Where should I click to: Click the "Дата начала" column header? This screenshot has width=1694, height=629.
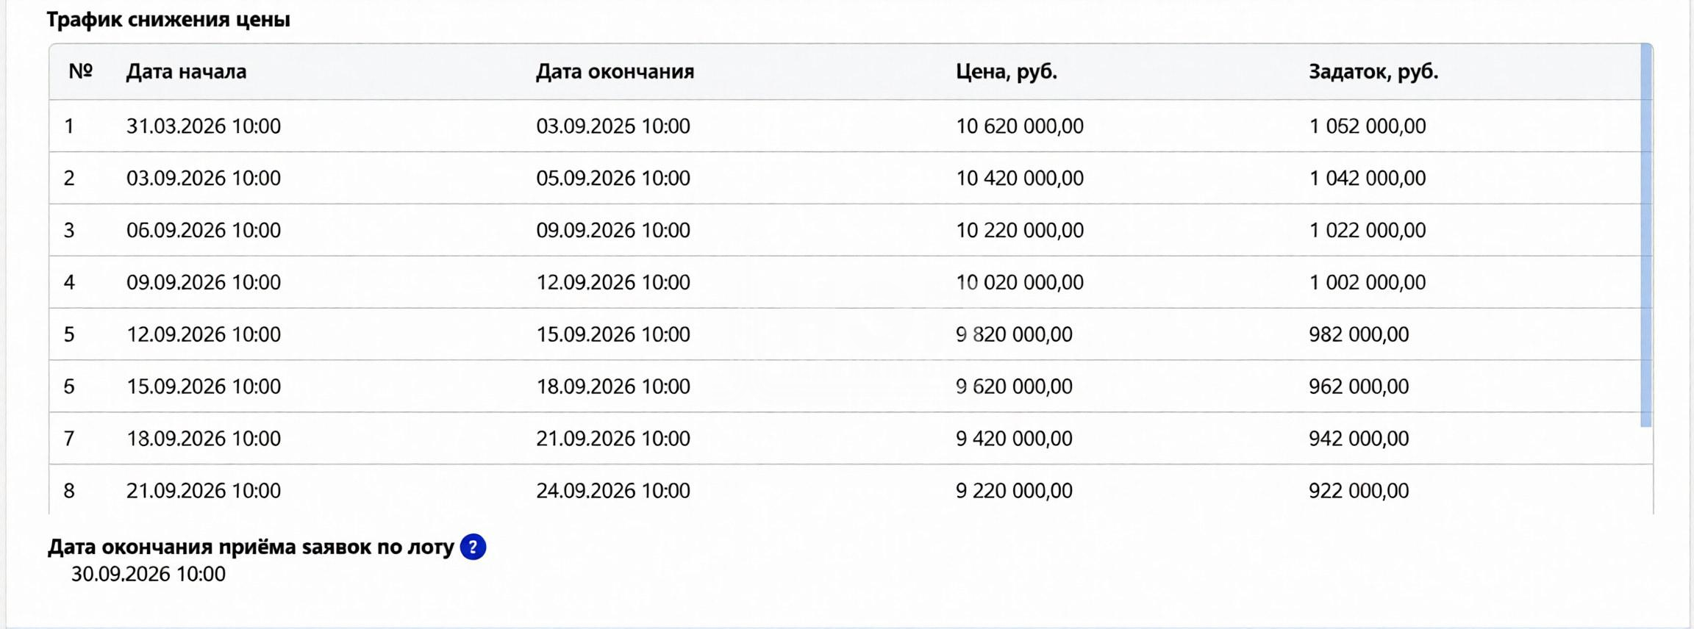pyautogui.click(x=186, y=72)
